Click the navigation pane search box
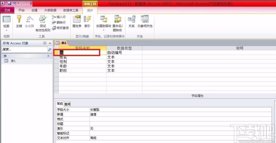Image resolution: width=276 pixels, height=143 pixels. (25, 50)
